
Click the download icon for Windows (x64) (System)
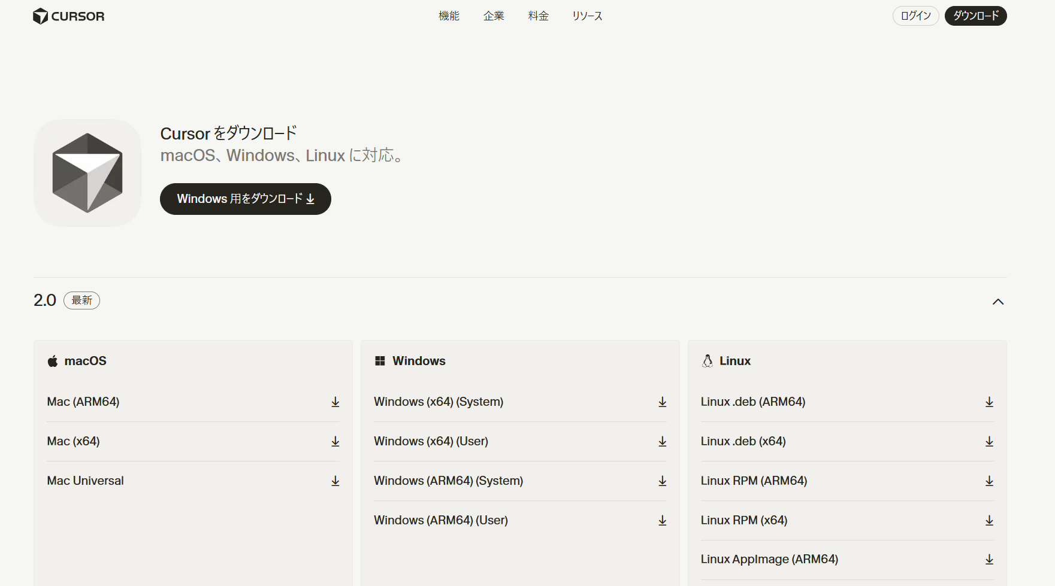tap(662, 402)
